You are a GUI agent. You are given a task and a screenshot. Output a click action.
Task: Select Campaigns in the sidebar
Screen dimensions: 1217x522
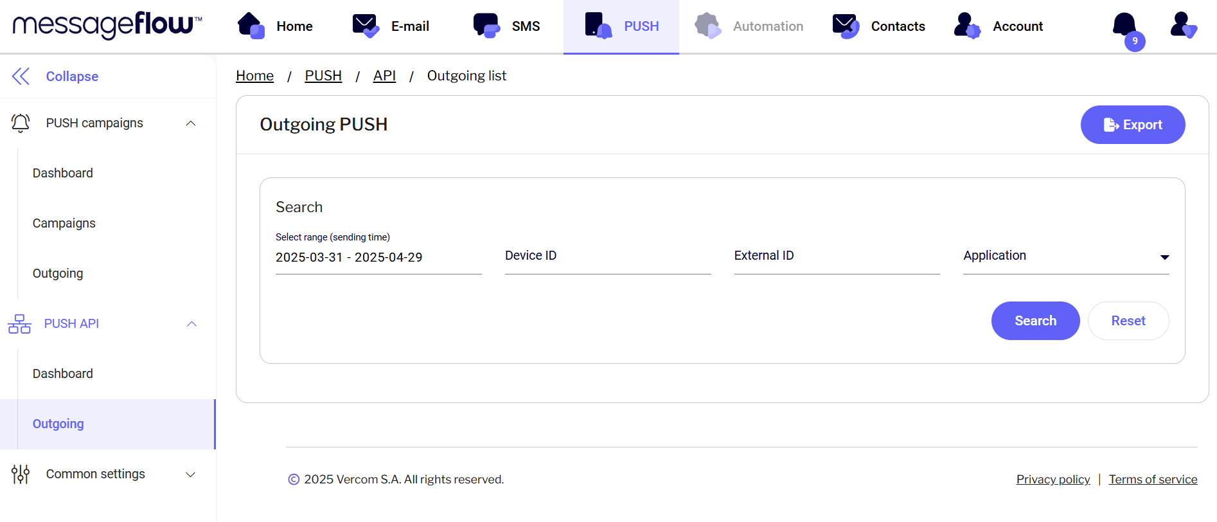(x=64, y=223)
